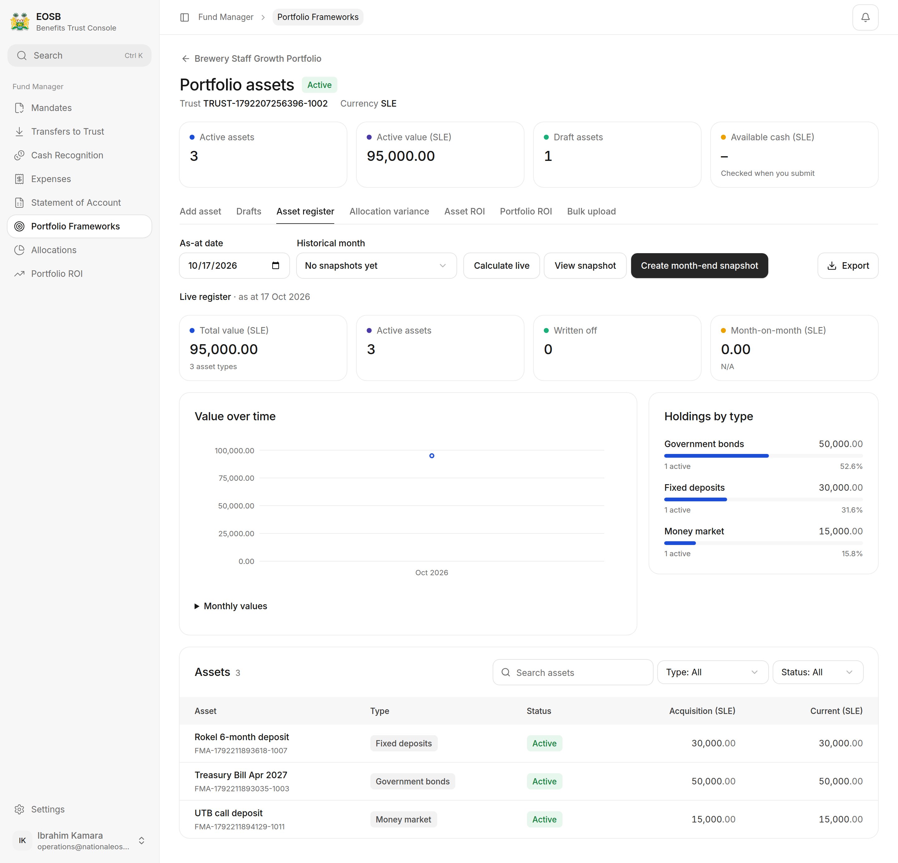Go to the Portfolio ROI tab
Screen dimensions: 898x863
(x=525, y=212)
